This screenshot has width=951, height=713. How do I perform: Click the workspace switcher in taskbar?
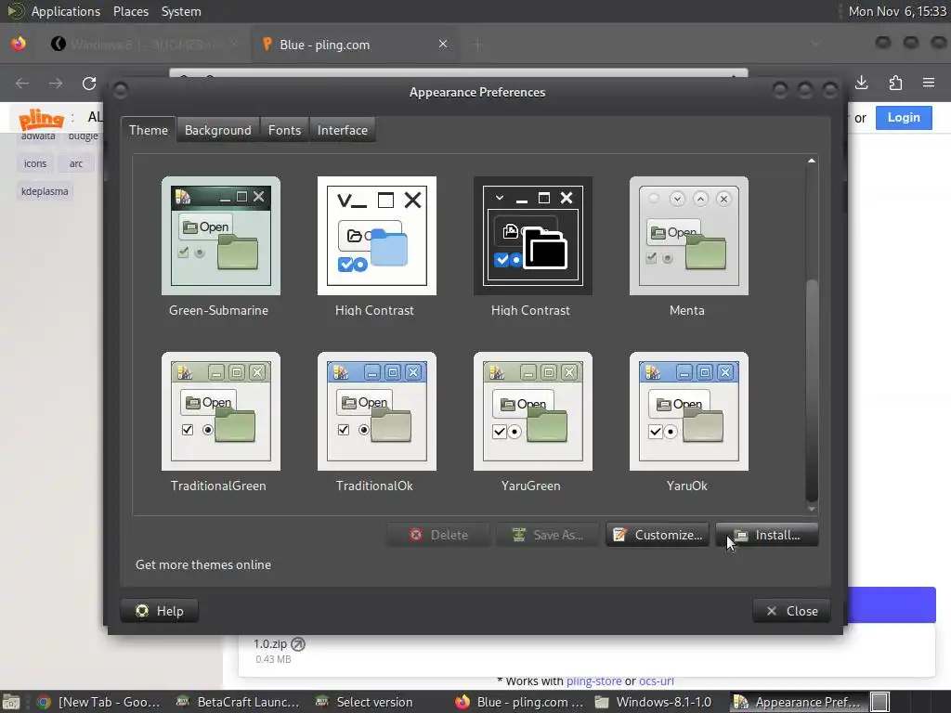[x=880, y=702]
